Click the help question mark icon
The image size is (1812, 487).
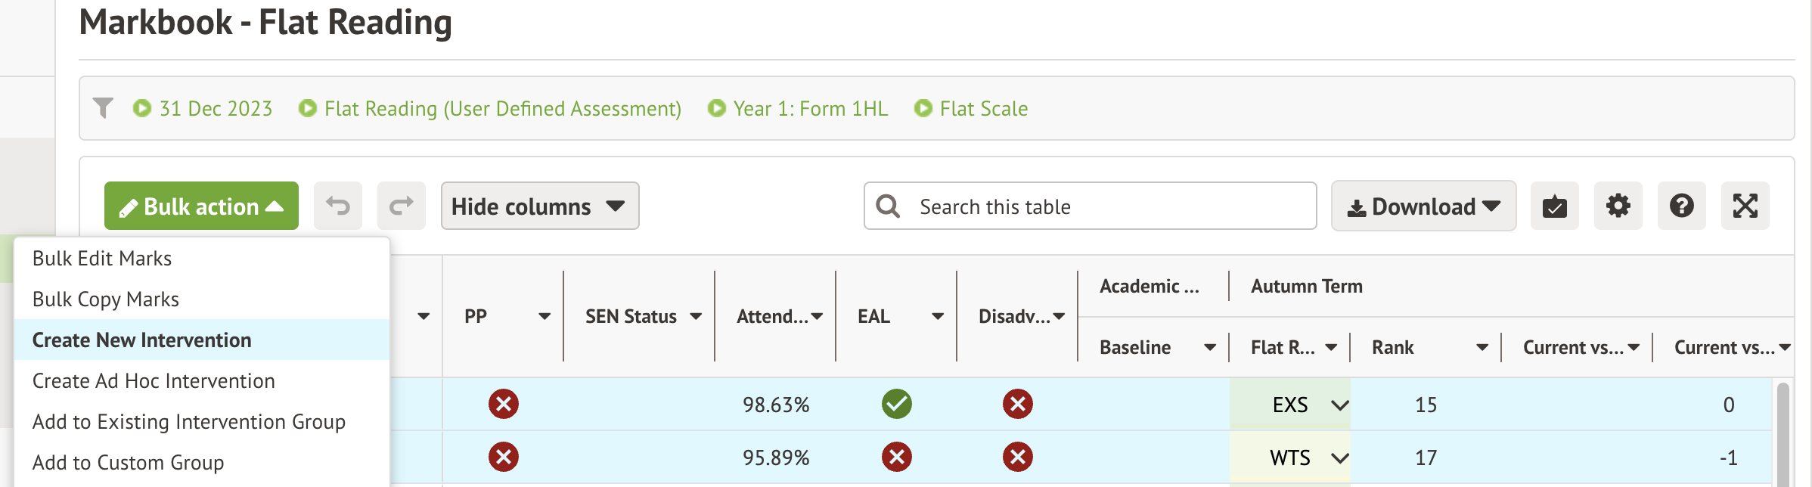(x=1681, y=206)
